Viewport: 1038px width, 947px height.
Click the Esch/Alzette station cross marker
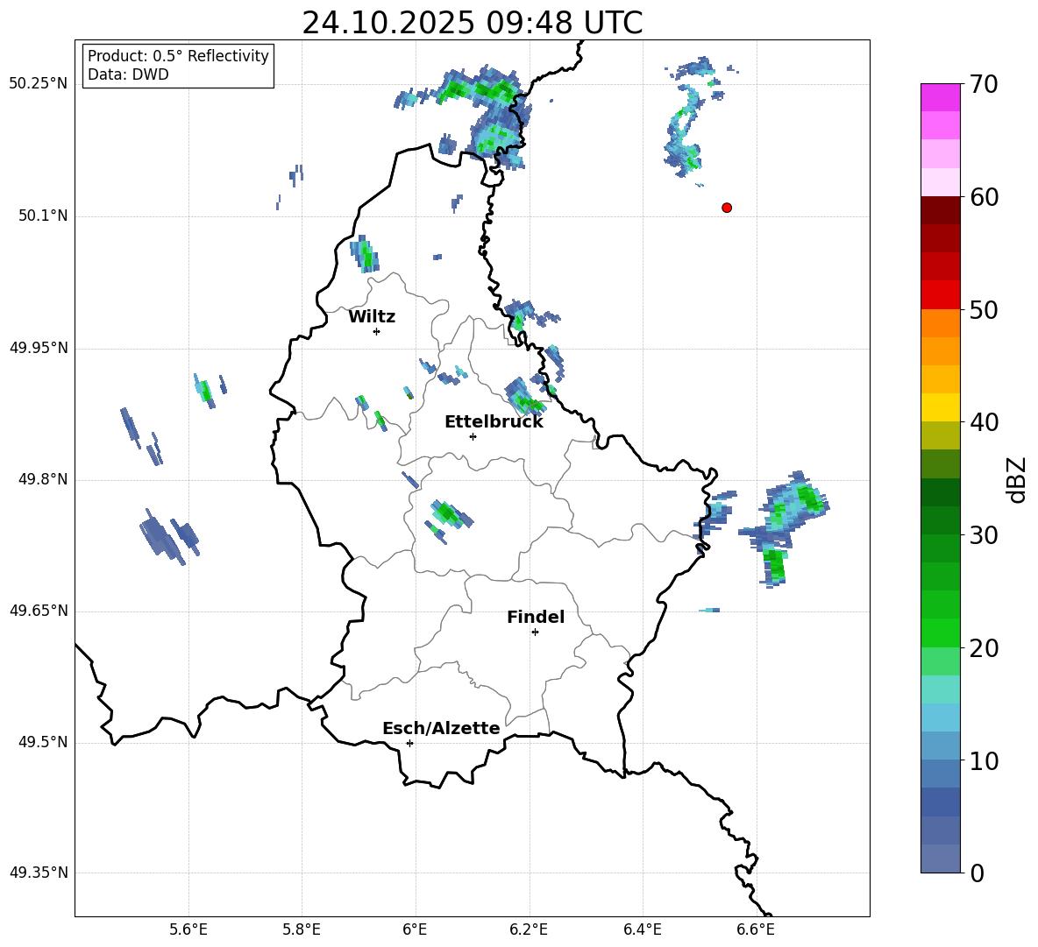(x=409, y=743)
